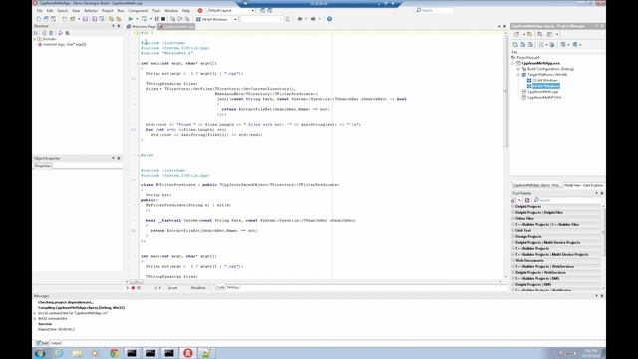Open the Properties tab in Object Inspector

click(x=43, y=166)
